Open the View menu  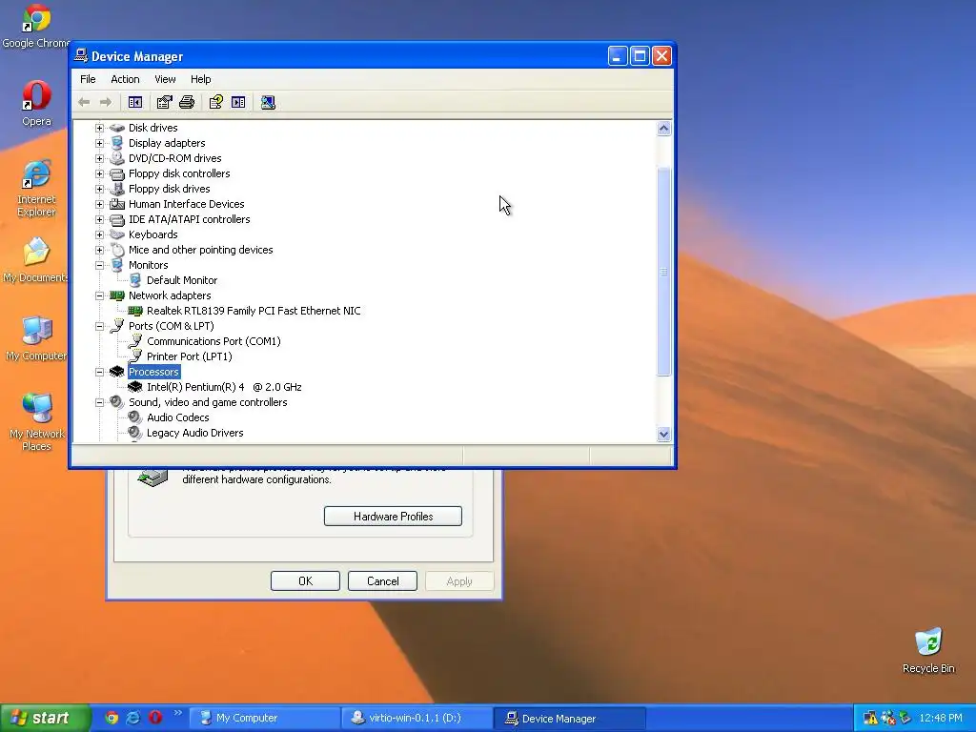click(165, 79)
